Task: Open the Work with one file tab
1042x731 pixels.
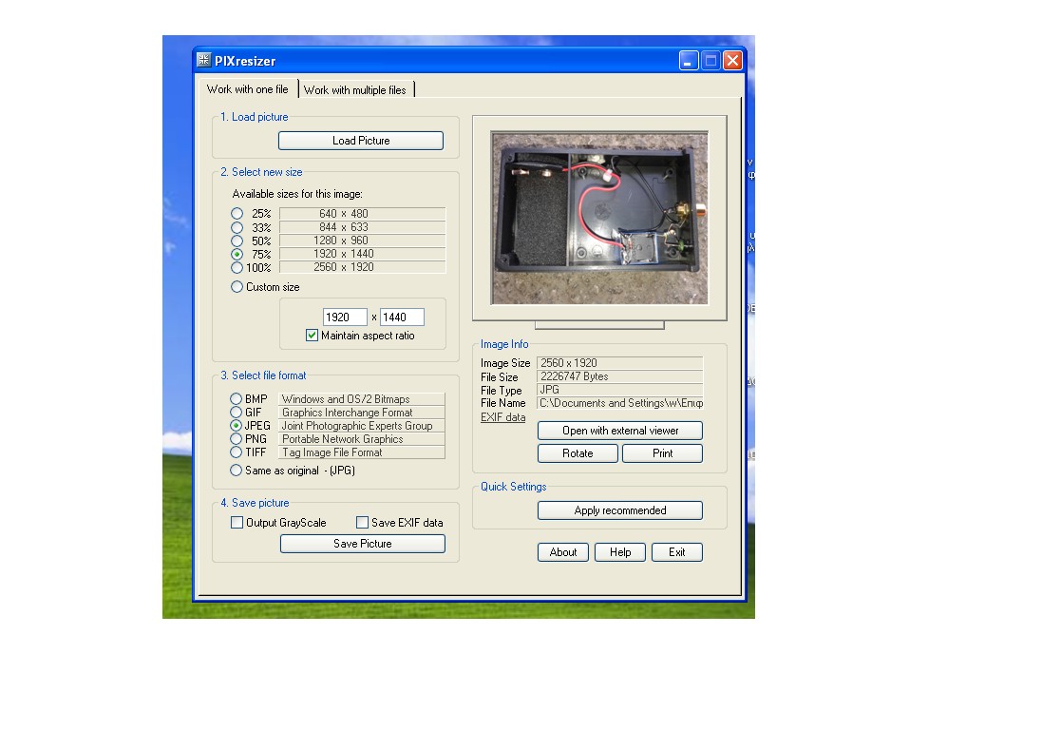Action: (x=248, y=89)
